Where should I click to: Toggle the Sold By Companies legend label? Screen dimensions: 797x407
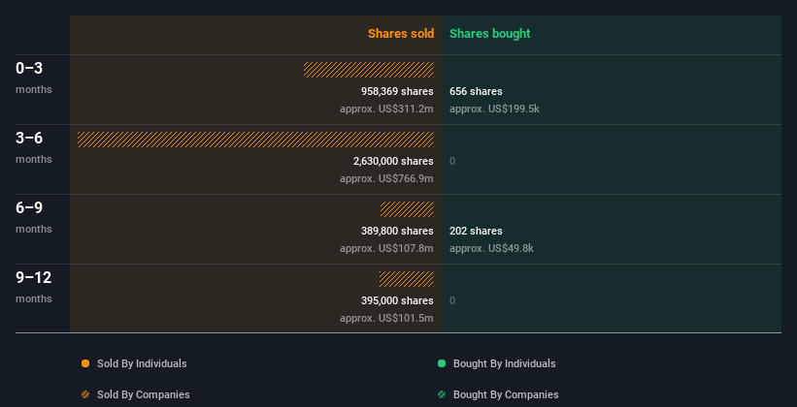coord(144,394)
